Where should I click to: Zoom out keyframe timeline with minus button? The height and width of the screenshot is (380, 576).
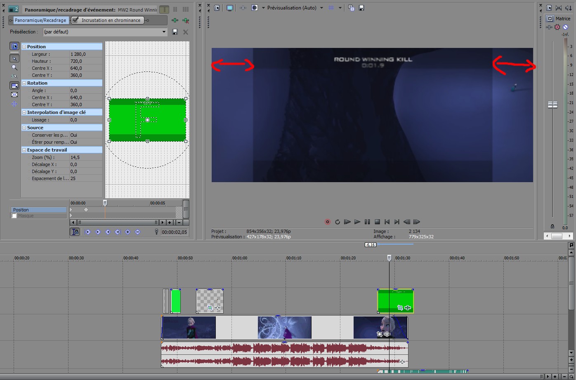(x=179, y=223)
